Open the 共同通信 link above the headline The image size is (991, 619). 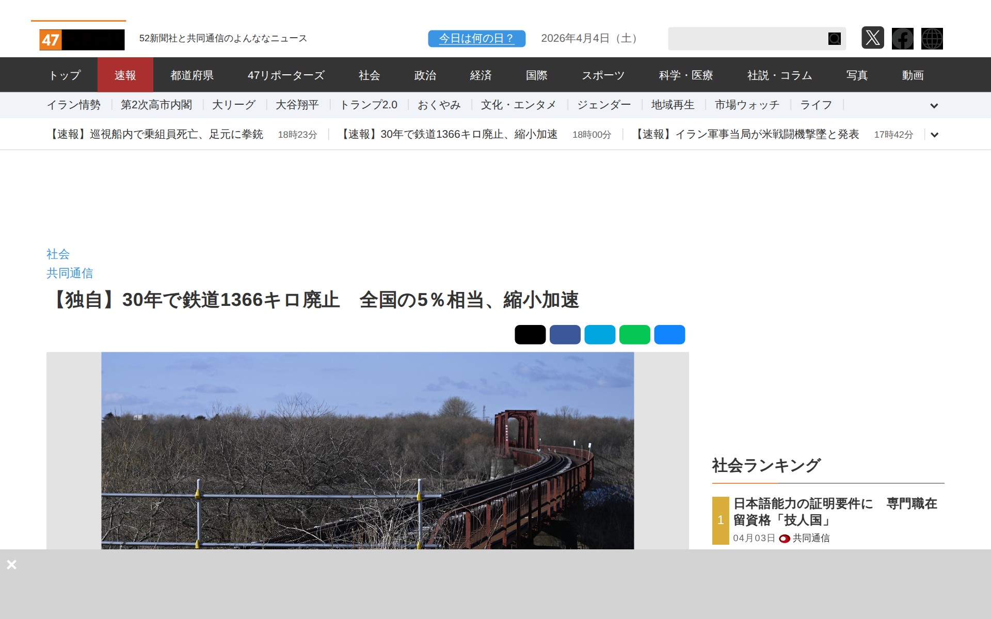71,273
